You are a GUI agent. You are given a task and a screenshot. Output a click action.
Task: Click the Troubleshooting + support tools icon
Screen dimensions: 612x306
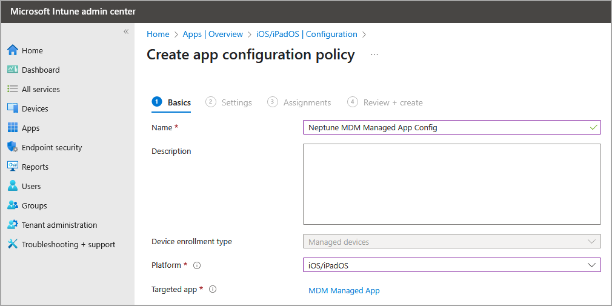pos(13,244)
